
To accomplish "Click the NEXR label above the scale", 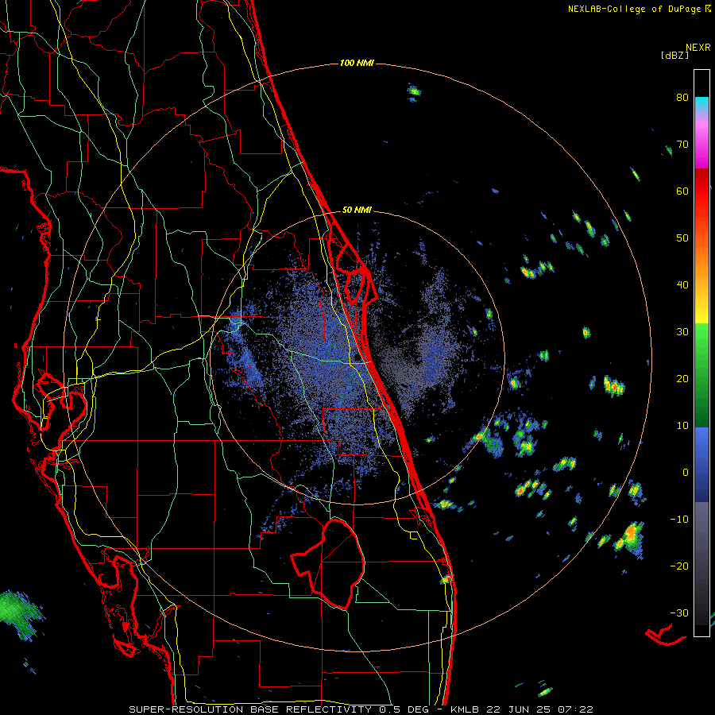I will click(698, 48).
